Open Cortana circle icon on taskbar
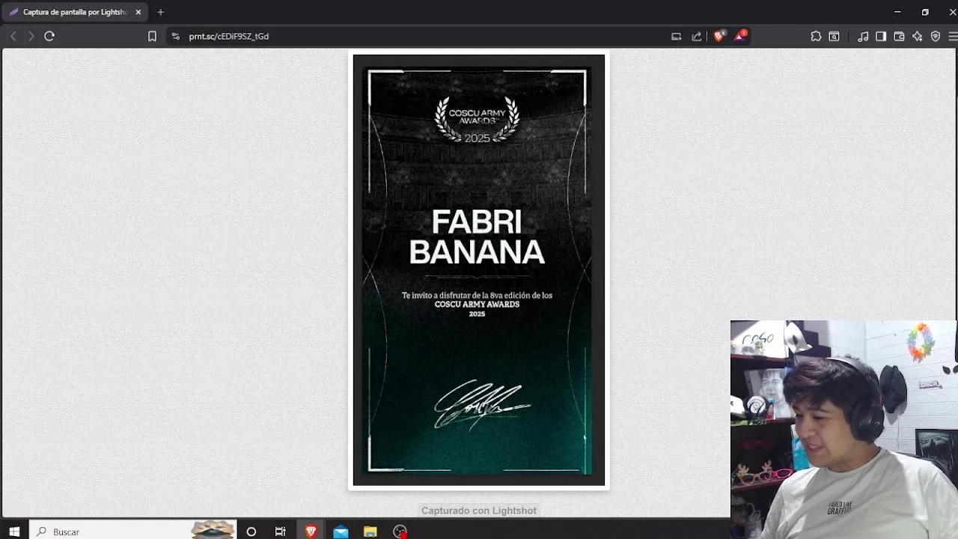The image size is (958, 539). tap(251, 532)
